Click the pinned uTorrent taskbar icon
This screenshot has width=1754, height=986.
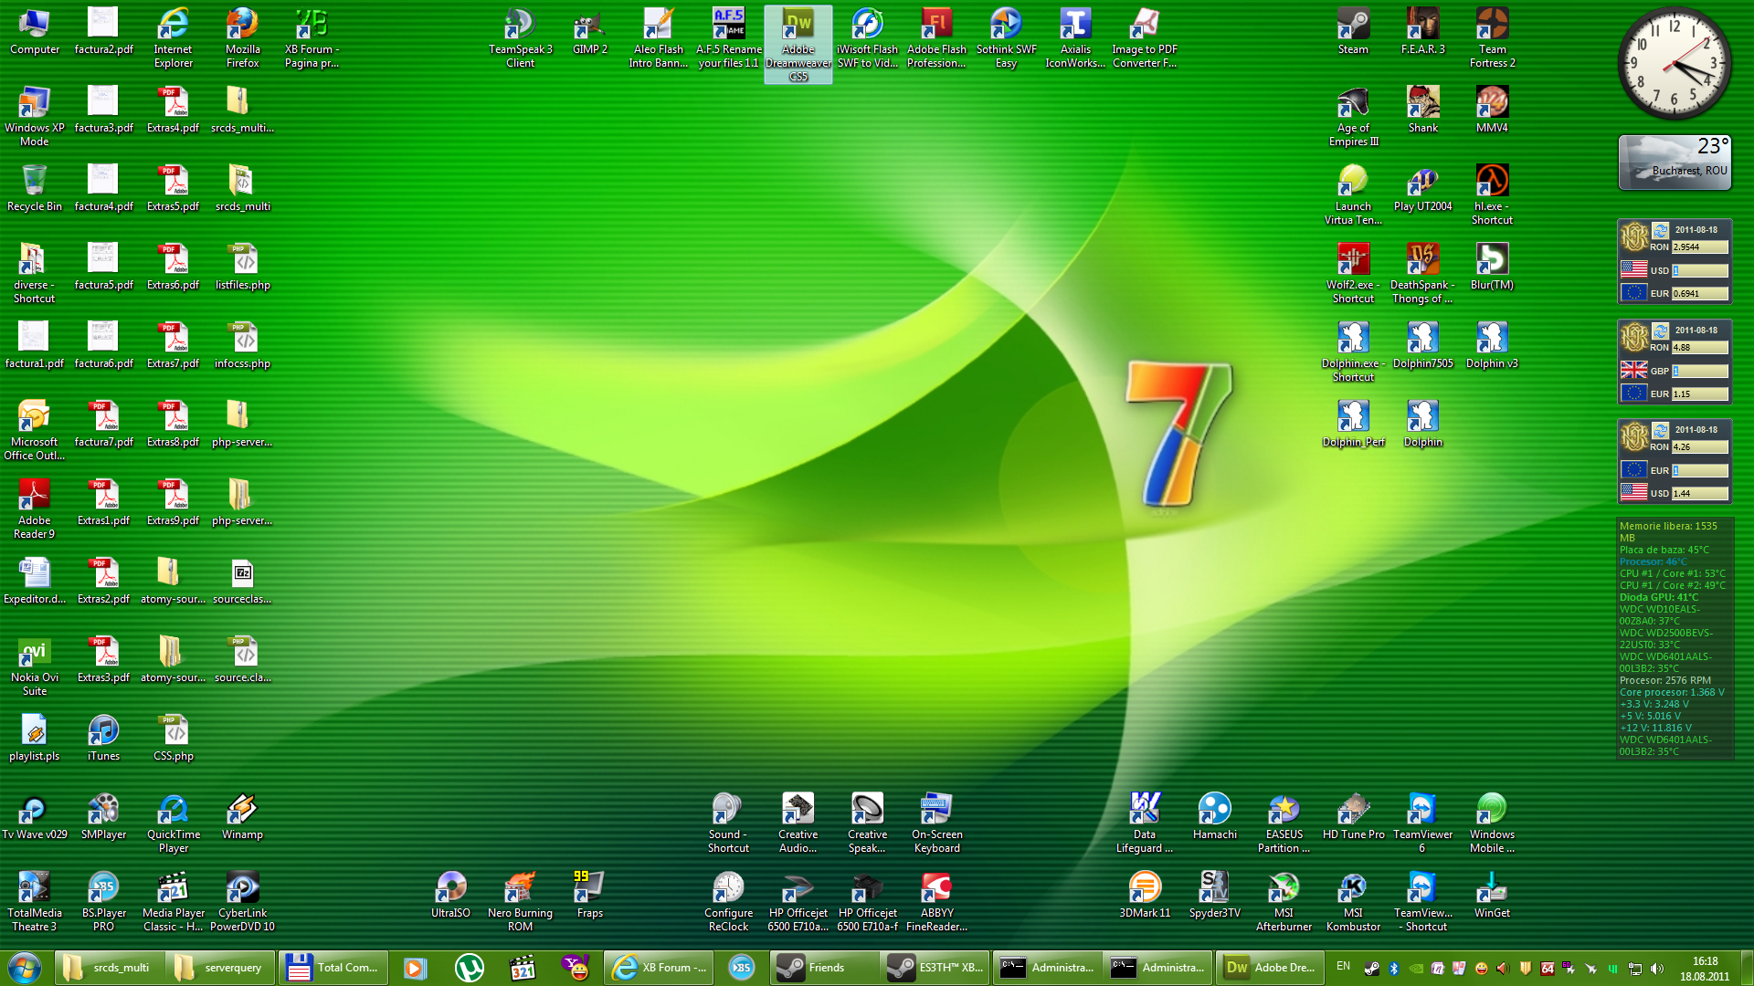tap(469, 968)
